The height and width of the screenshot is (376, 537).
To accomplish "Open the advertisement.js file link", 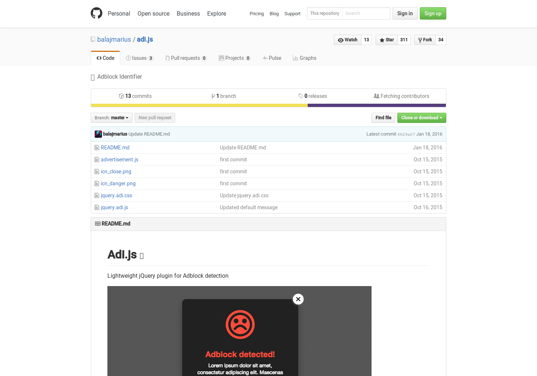I will point(119,160).
